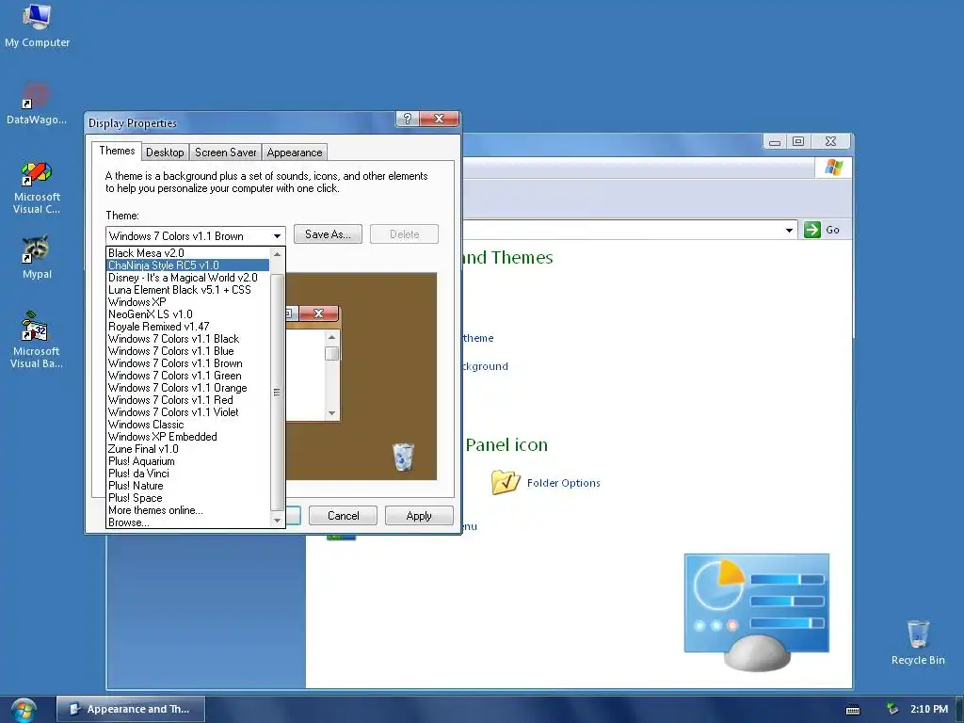Image resolution: width=964 pixels, height=723 pixels.
Task: Choose Windows 7 Colors v1.1 Red
Action: pos(187,400)
